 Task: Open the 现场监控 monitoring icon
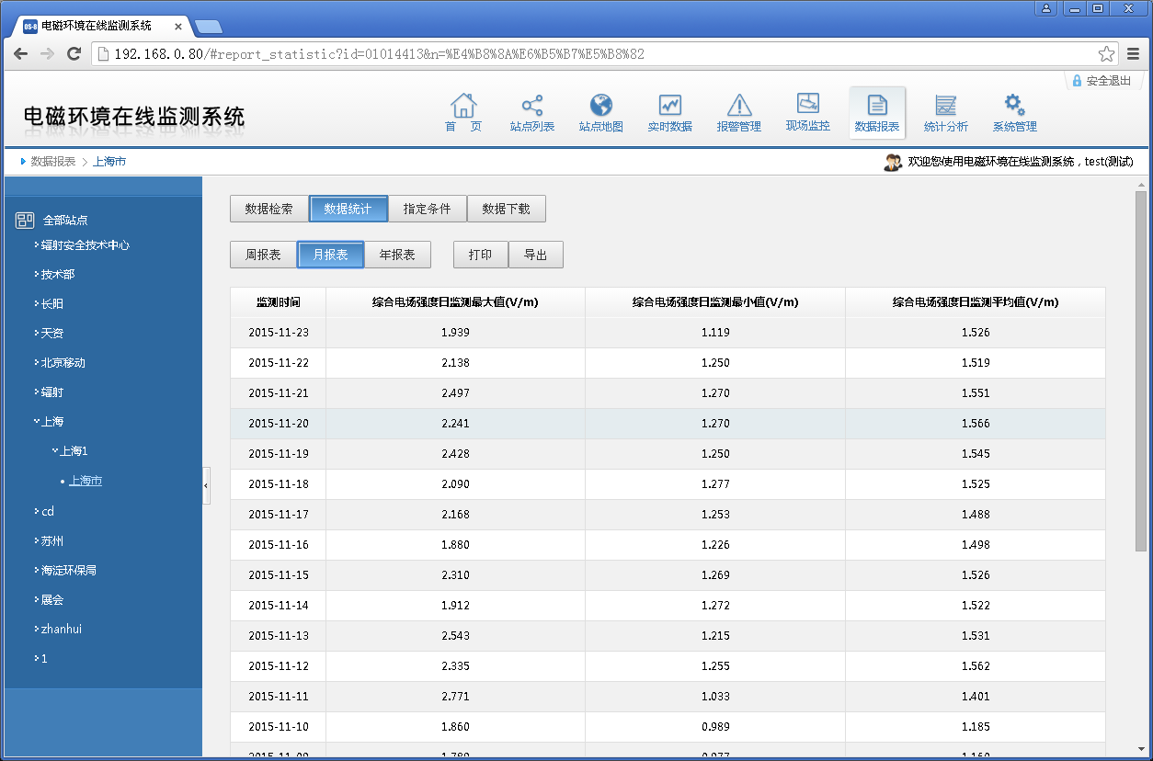tap(808, 104)
